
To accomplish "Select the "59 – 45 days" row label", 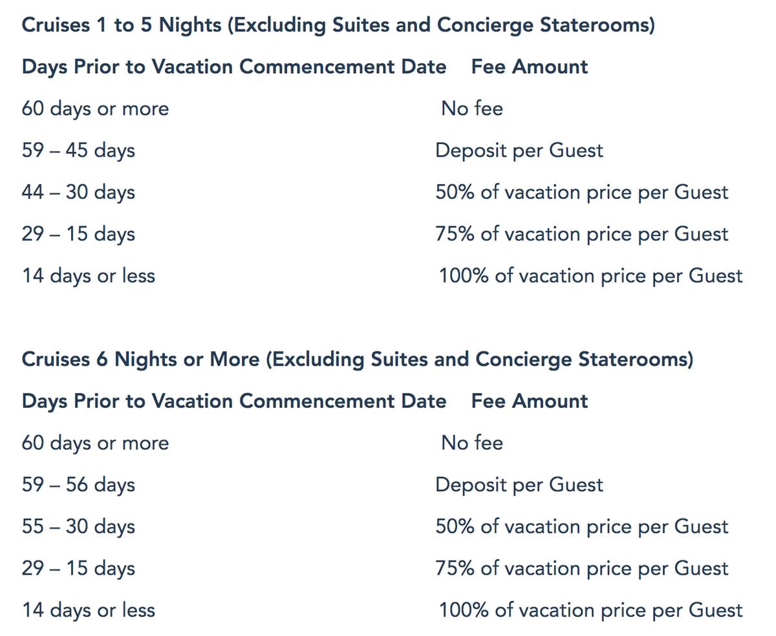I will [78, 151].
